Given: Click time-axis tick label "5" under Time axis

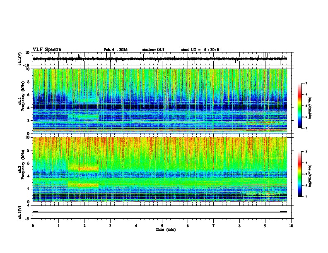Looking at the screenshot, I should (162, 226).
